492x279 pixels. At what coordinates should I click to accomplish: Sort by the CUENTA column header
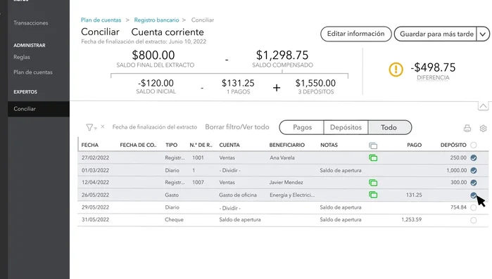coord(229,145)
